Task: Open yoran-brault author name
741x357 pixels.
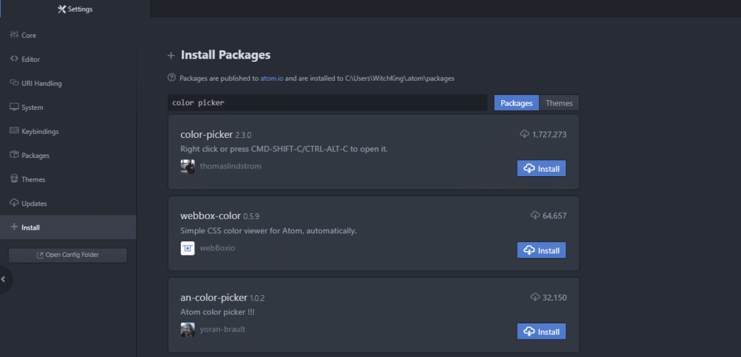Action: (222, 329)
